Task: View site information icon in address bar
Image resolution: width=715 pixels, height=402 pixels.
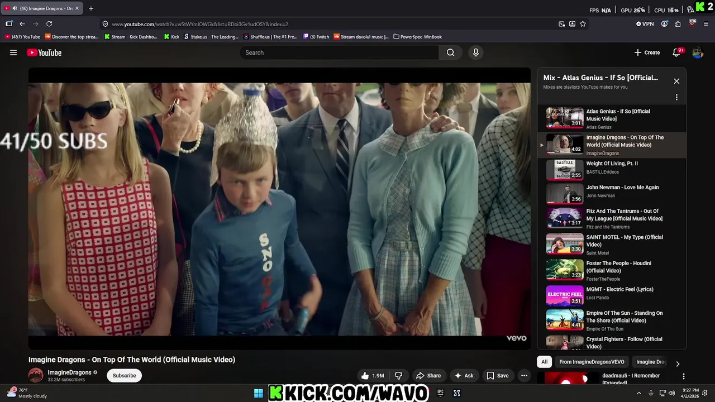Action: click(105, 24)
